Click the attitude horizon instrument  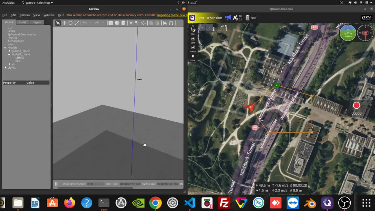point(348,33)
